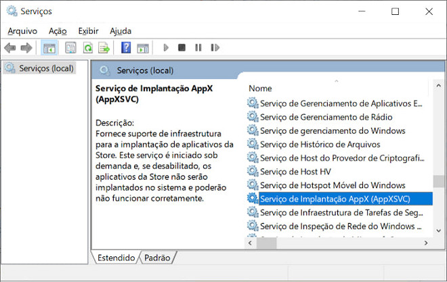Click the Nome column header to sort

tap(261, 89)
